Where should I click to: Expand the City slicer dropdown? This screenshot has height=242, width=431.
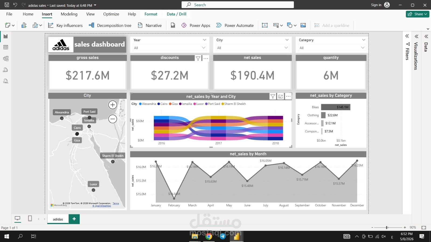pyautogui.click(x=286, y=48)
